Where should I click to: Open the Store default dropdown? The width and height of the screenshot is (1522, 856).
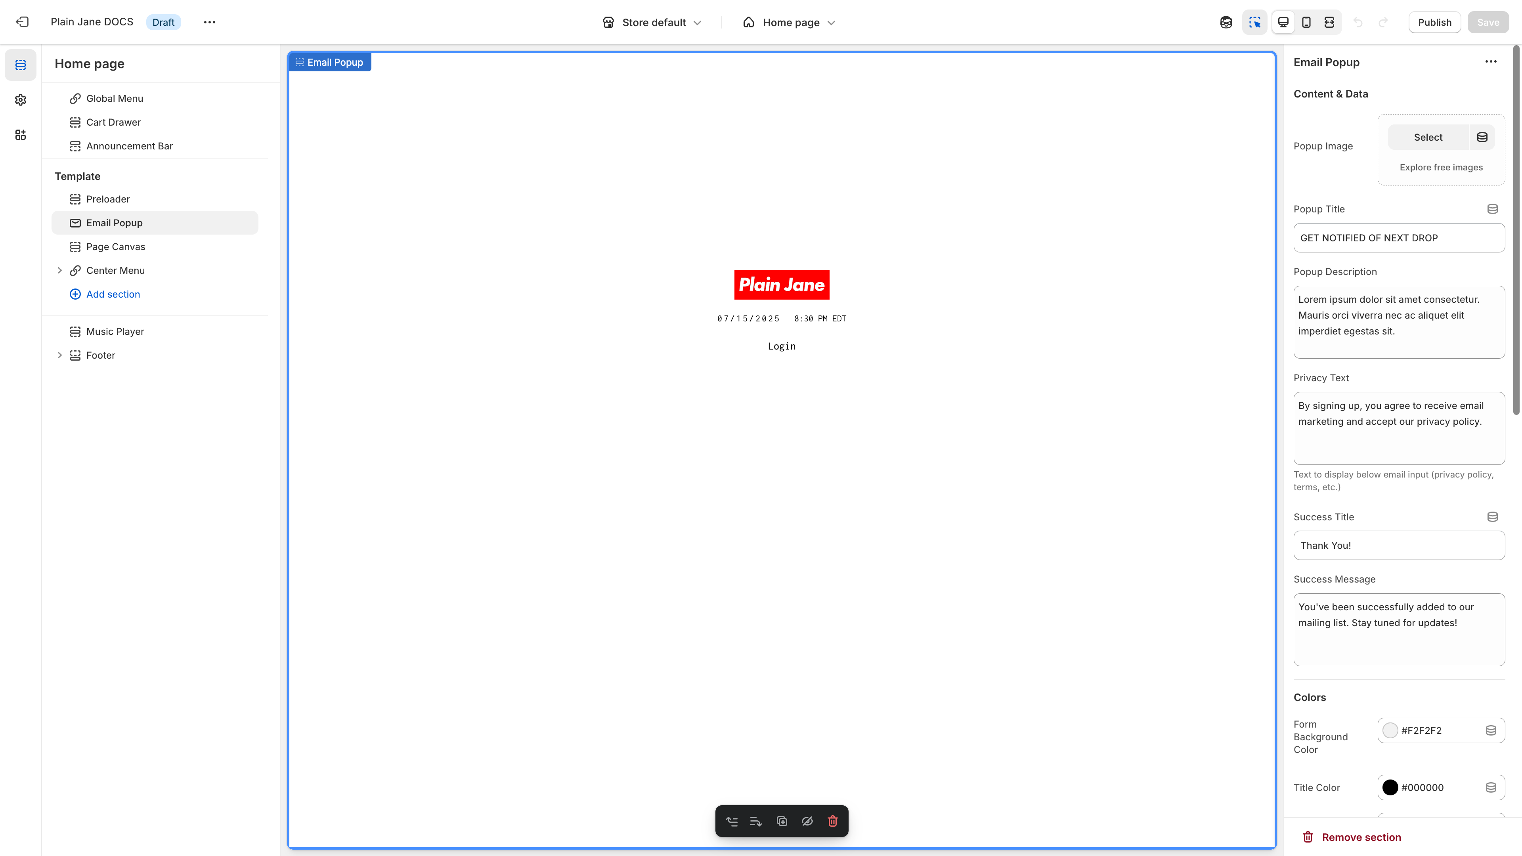click(x=652, y=22)
